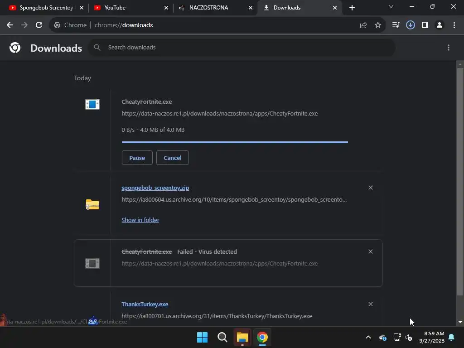Go back using the browser back arrow

(10, 25)
